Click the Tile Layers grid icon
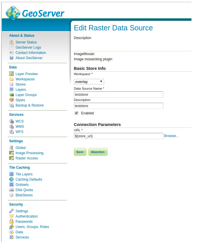This screenshot has width=198, height=242. coord(12,174)
